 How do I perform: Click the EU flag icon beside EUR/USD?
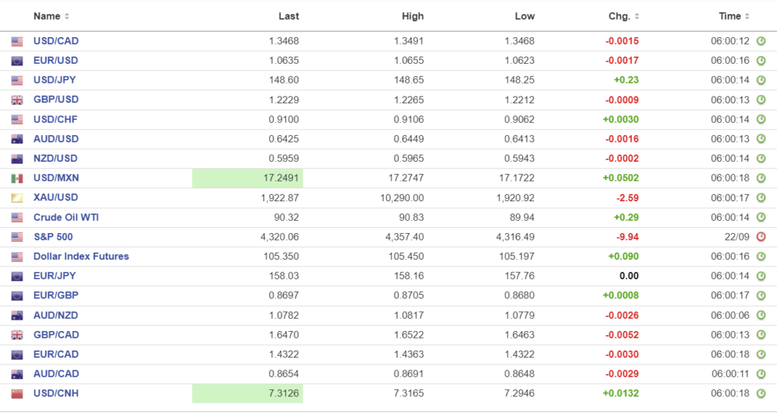pyautogui.click(x=17, y=61)
